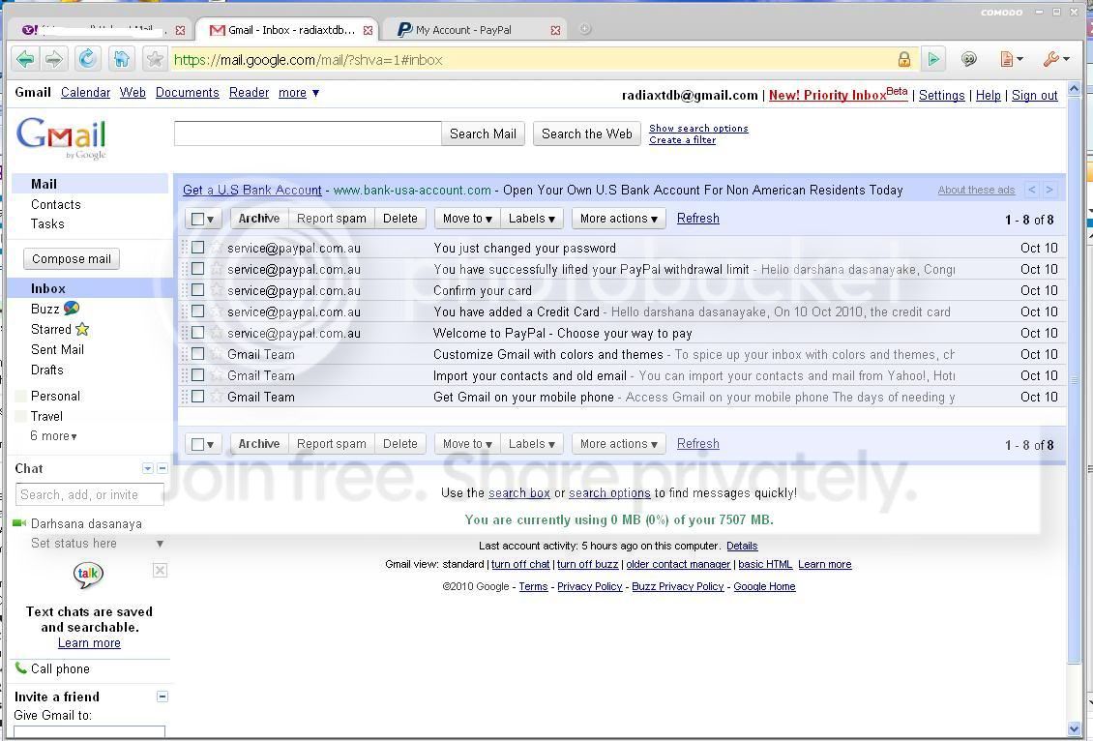Check the 'Import your contacts' email checkbox
Screen dimensions: 1093x741
pos(198,375)
